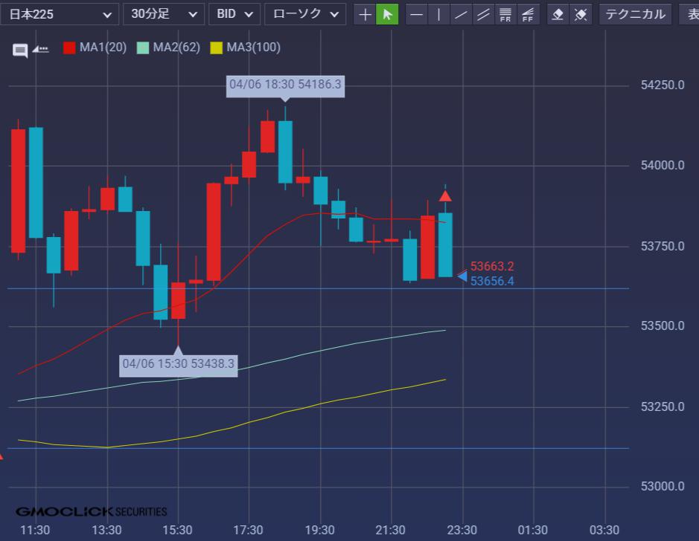Viewport: 699px width, 541px height.
Task: Click the 11:30 time axis label
Action: coord(35,531)
